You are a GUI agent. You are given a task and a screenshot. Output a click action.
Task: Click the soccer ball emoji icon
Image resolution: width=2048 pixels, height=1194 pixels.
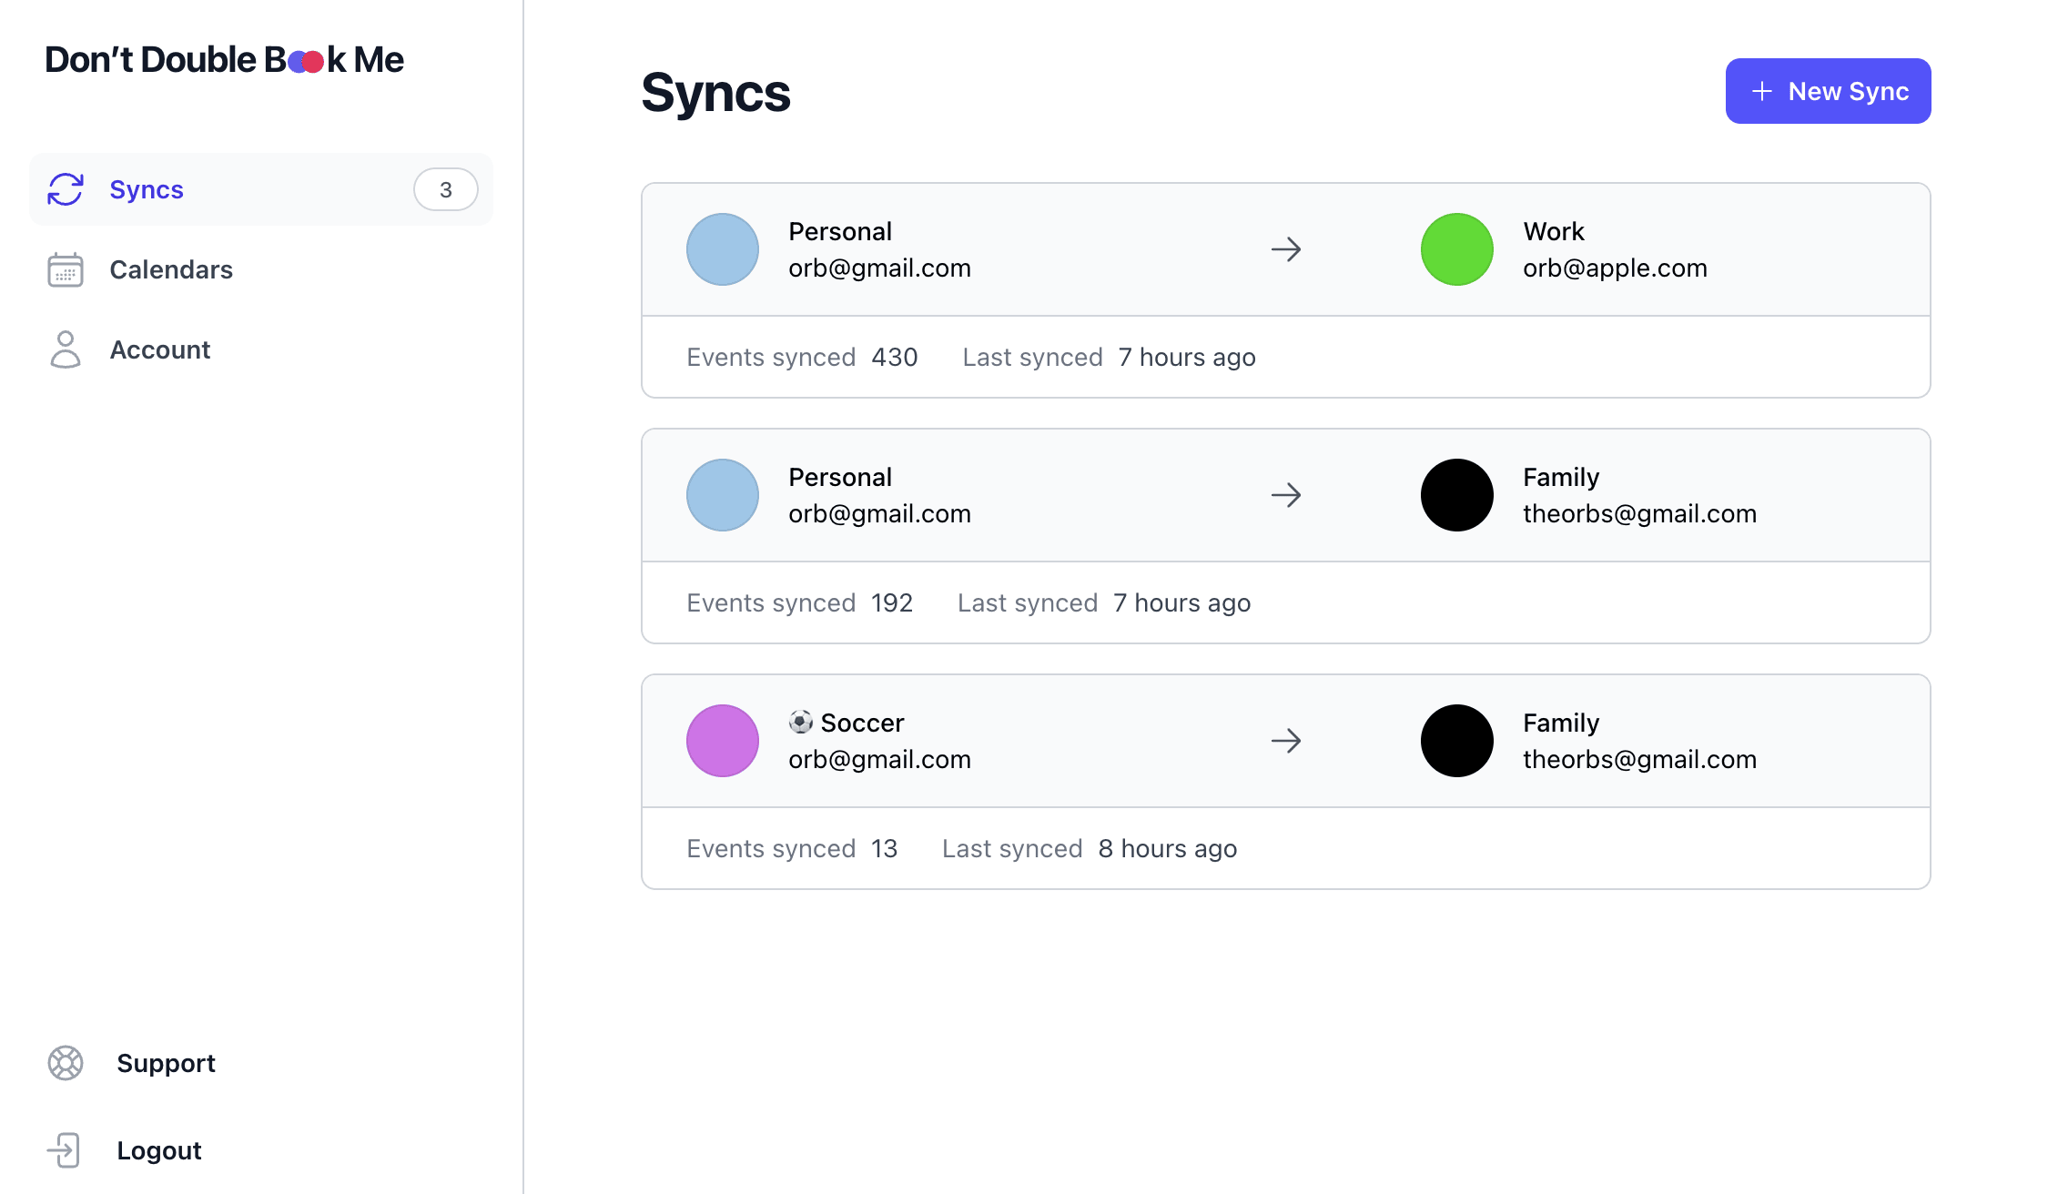click(x=800, y=722)
